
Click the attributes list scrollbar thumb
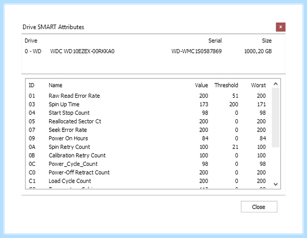point(275,117)
